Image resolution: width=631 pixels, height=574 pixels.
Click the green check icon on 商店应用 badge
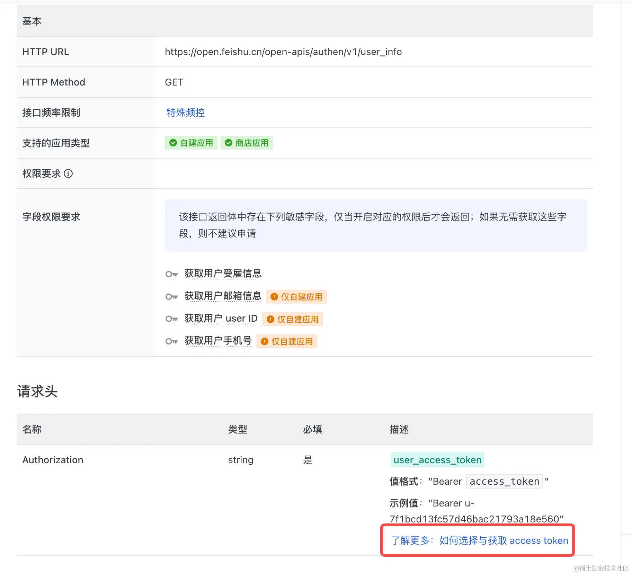pyautogui.click(x=229, y=143)
